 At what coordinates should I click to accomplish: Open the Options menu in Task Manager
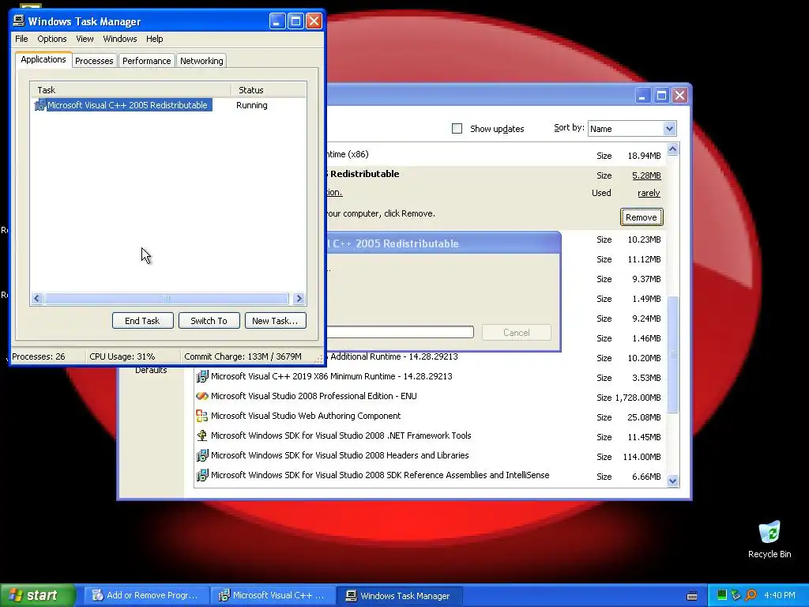[x=51, y=39]
